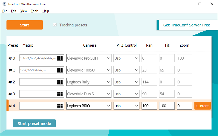Click Zoom field showing 100 in preset #0
218x136 pixels.
(185, 58)
